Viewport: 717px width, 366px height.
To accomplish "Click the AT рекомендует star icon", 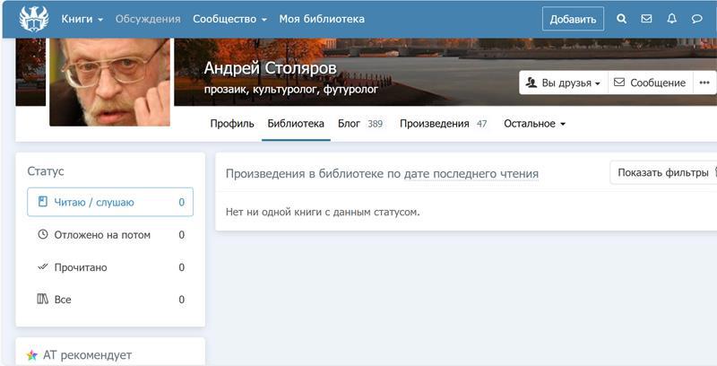I will click(x=32, y=355).
